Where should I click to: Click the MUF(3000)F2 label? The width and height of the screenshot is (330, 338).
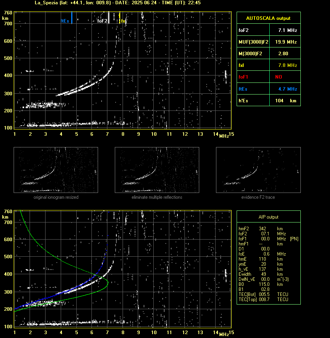click(x=253, y=42)
